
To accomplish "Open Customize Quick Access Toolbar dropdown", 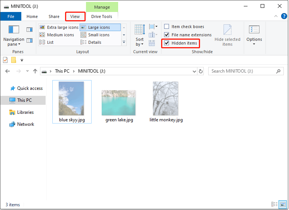I will (x=22, y=60).
